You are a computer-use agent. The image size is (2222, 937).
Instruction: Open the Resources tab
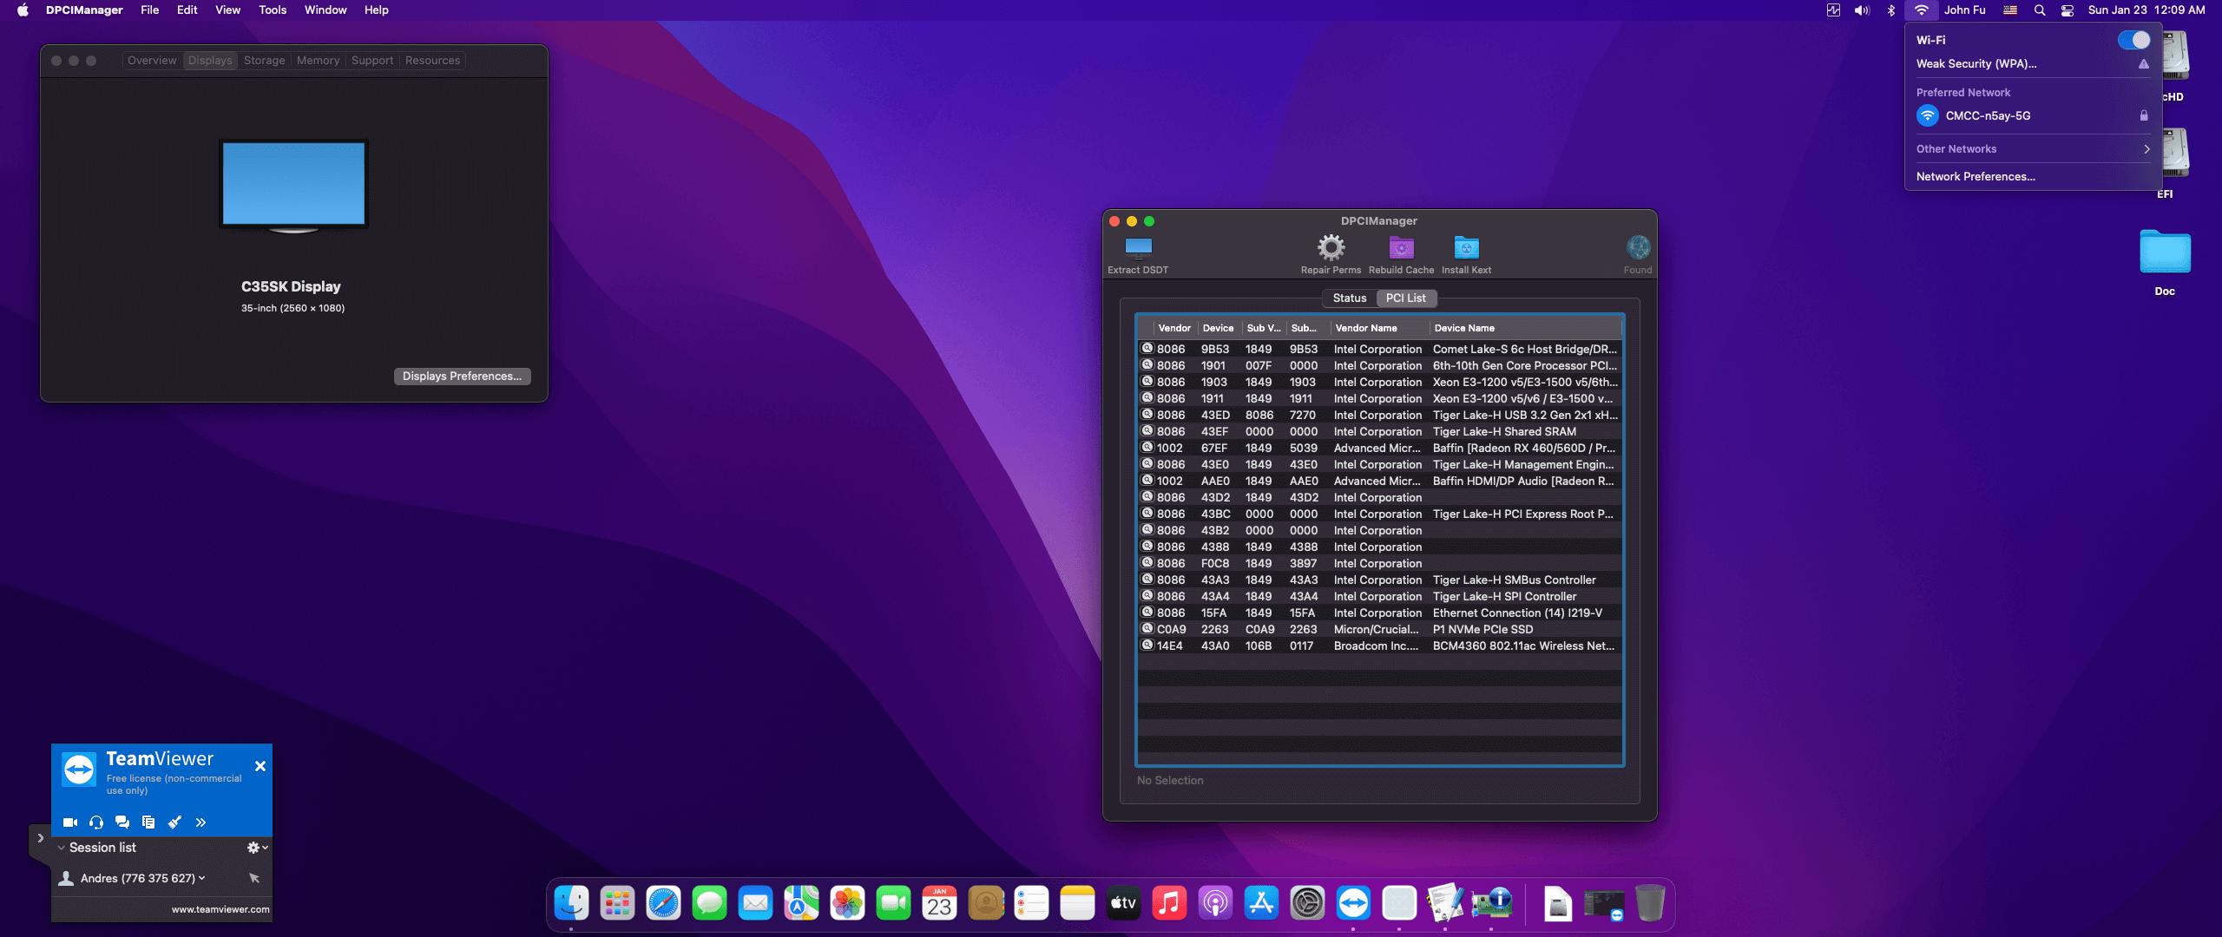tap(432, 60)
